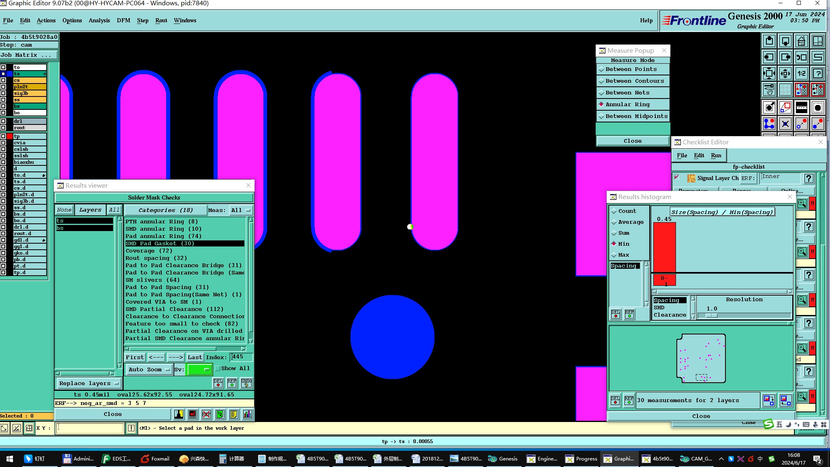Image resolution: width=830 pixels, height=467 pixels.
Task: Click the crossed-out REF icon in Results viewer
Action: coord(206,414)
